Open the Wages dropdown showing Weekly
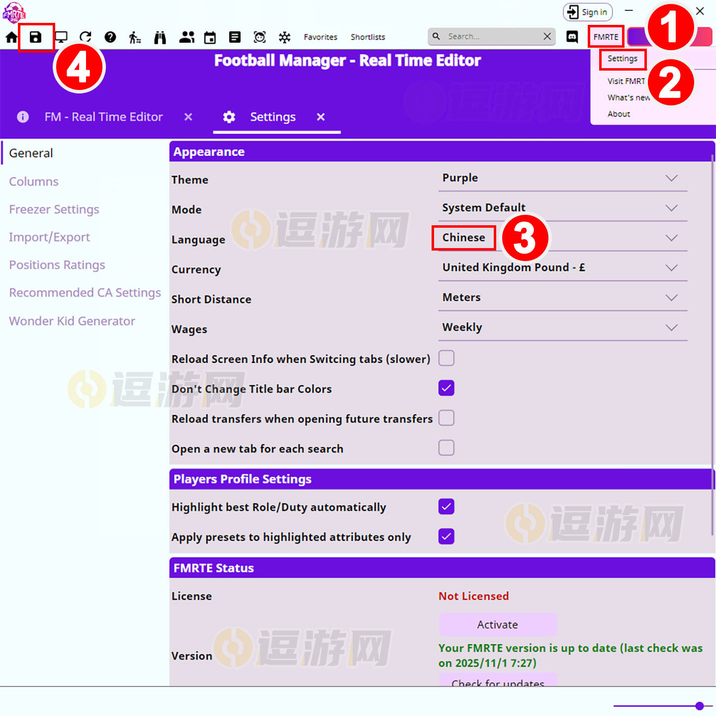The width and height of the screenshot is (716, 716). click(563, 328)
